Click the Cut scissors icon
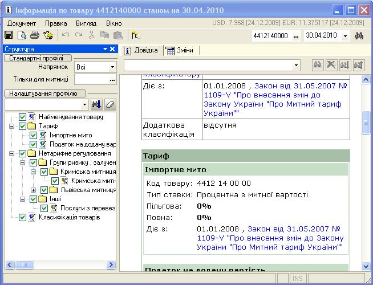Viewport: 373px width, 285px height. (x=92, y=35)
